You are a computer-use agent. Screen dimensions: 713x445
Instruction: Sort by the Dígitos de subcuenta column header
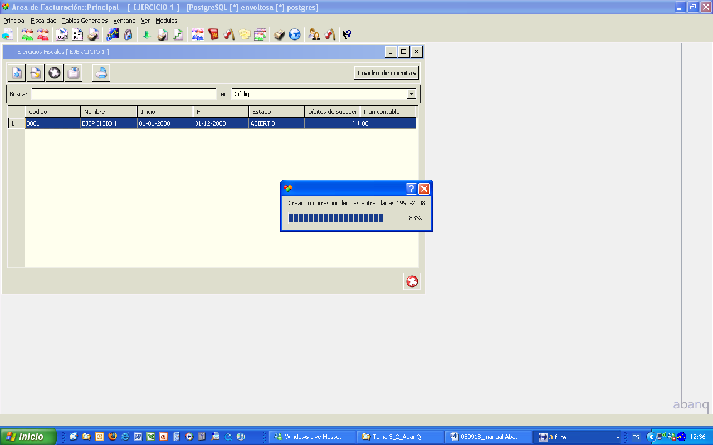pyautogui.click(x=333, y=112)
